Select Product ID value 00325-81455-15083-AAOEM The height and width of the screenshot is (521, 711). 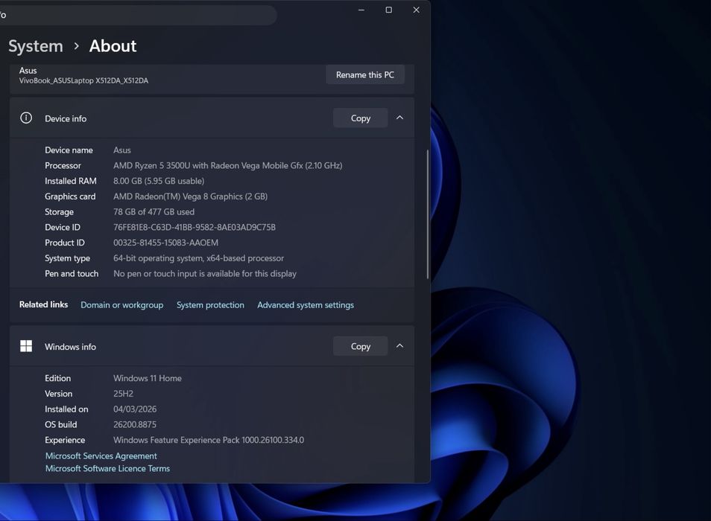coord(166,243)
